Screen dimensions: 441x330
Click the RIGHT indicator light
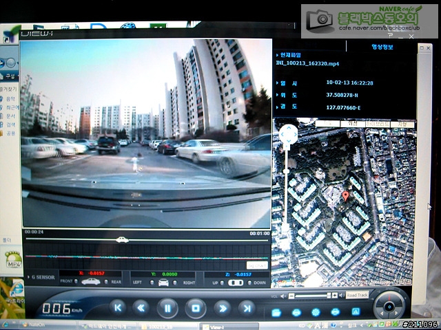tap(175, 283)
